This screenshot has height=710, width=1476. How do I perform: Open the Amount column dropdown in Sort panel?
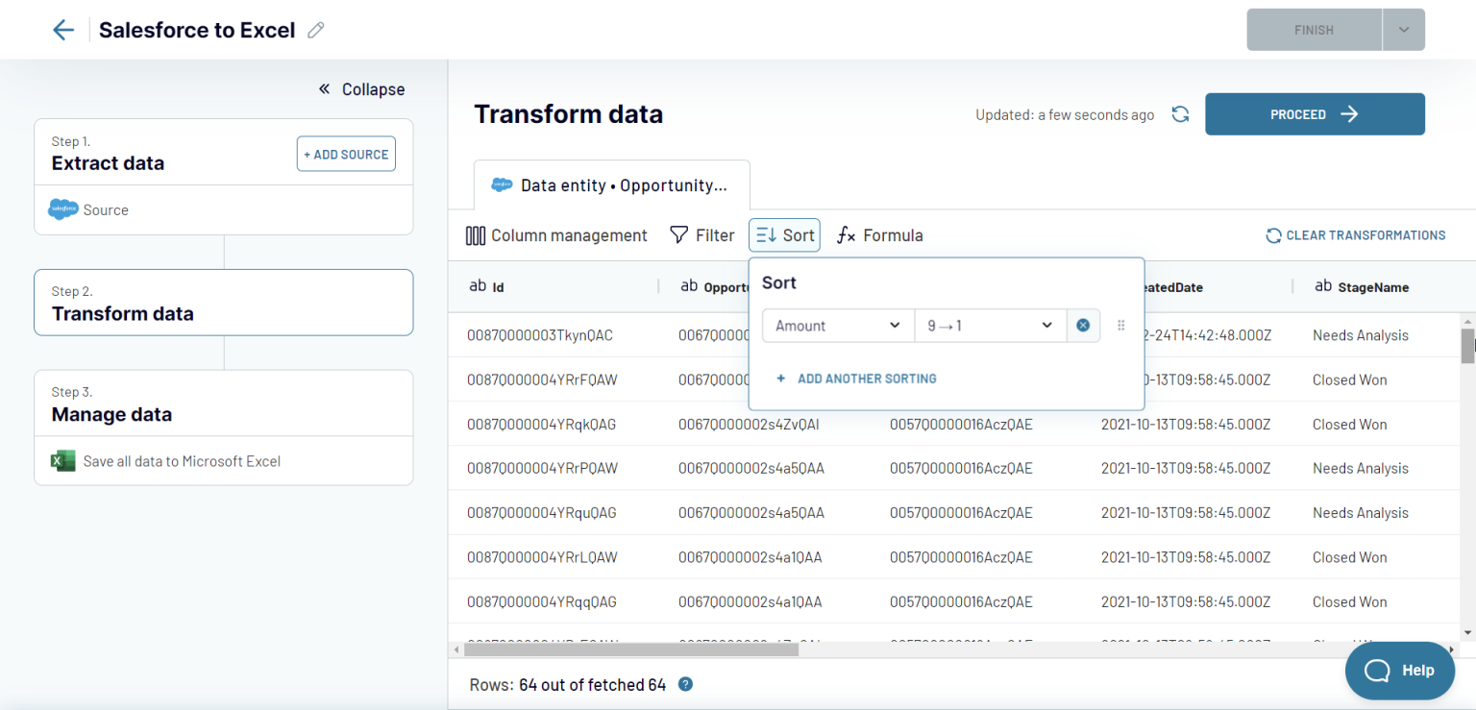pyautogui.click(x=836, y=325)
